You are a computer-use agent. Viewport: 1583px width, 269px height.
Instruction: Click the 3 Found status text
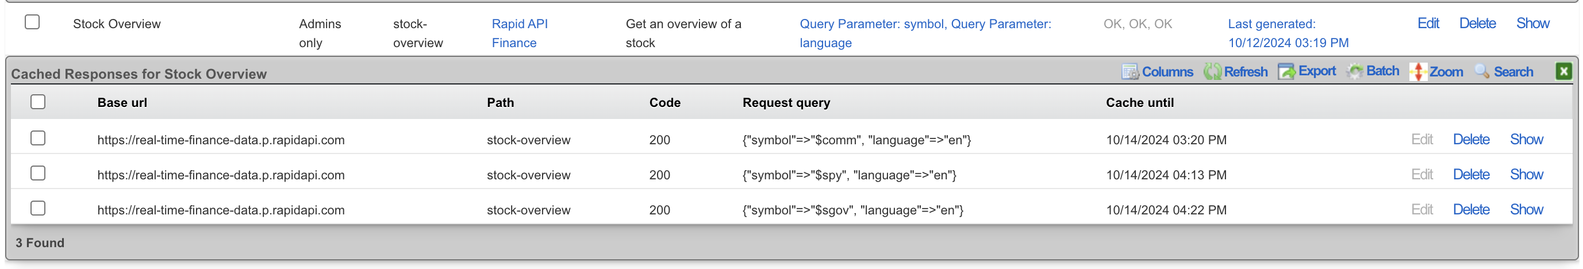coord(40,243)
